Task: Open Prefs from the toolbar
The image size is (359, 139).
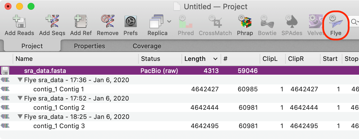Action: 131,22
